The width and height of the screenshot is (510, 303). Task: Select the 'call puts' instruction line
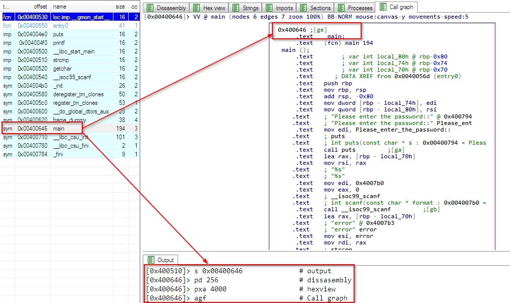[x=339, y=150]
